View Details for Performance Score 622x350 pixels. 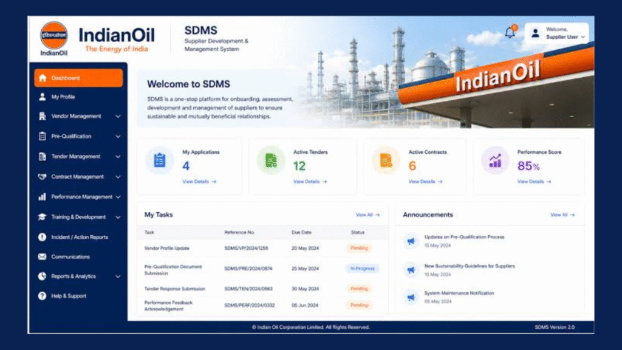[535, 181]
